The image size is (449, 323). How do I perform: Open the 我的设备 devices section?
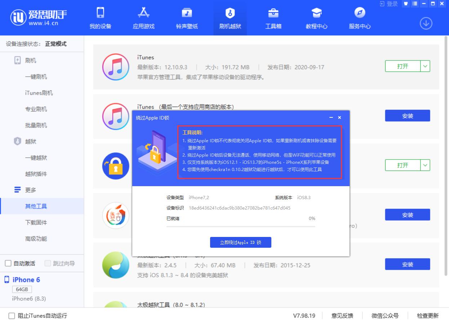pyautogui.click(x=100, y=17)
